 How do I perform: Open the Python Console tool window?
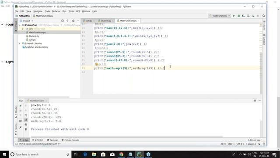click(70, 140)
